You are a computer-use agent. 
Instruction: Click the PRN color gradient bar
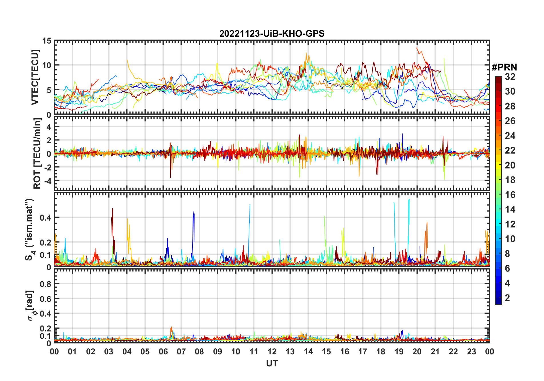(x=498, y=190)
